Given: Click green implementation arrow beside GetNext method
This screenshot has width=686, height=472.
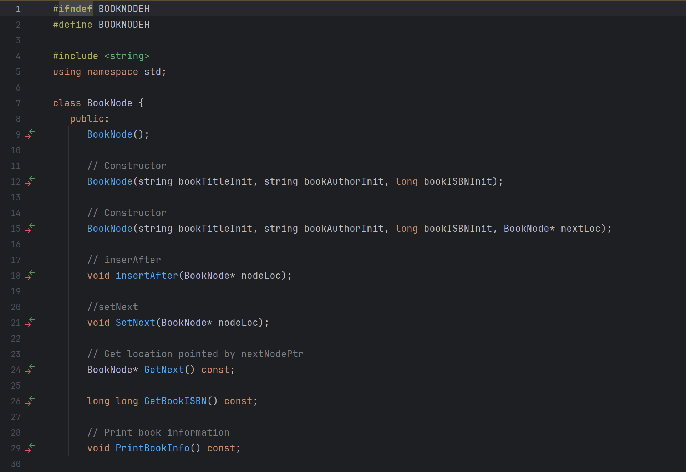Looking at the screenshot, I should [x=31, y=366].
